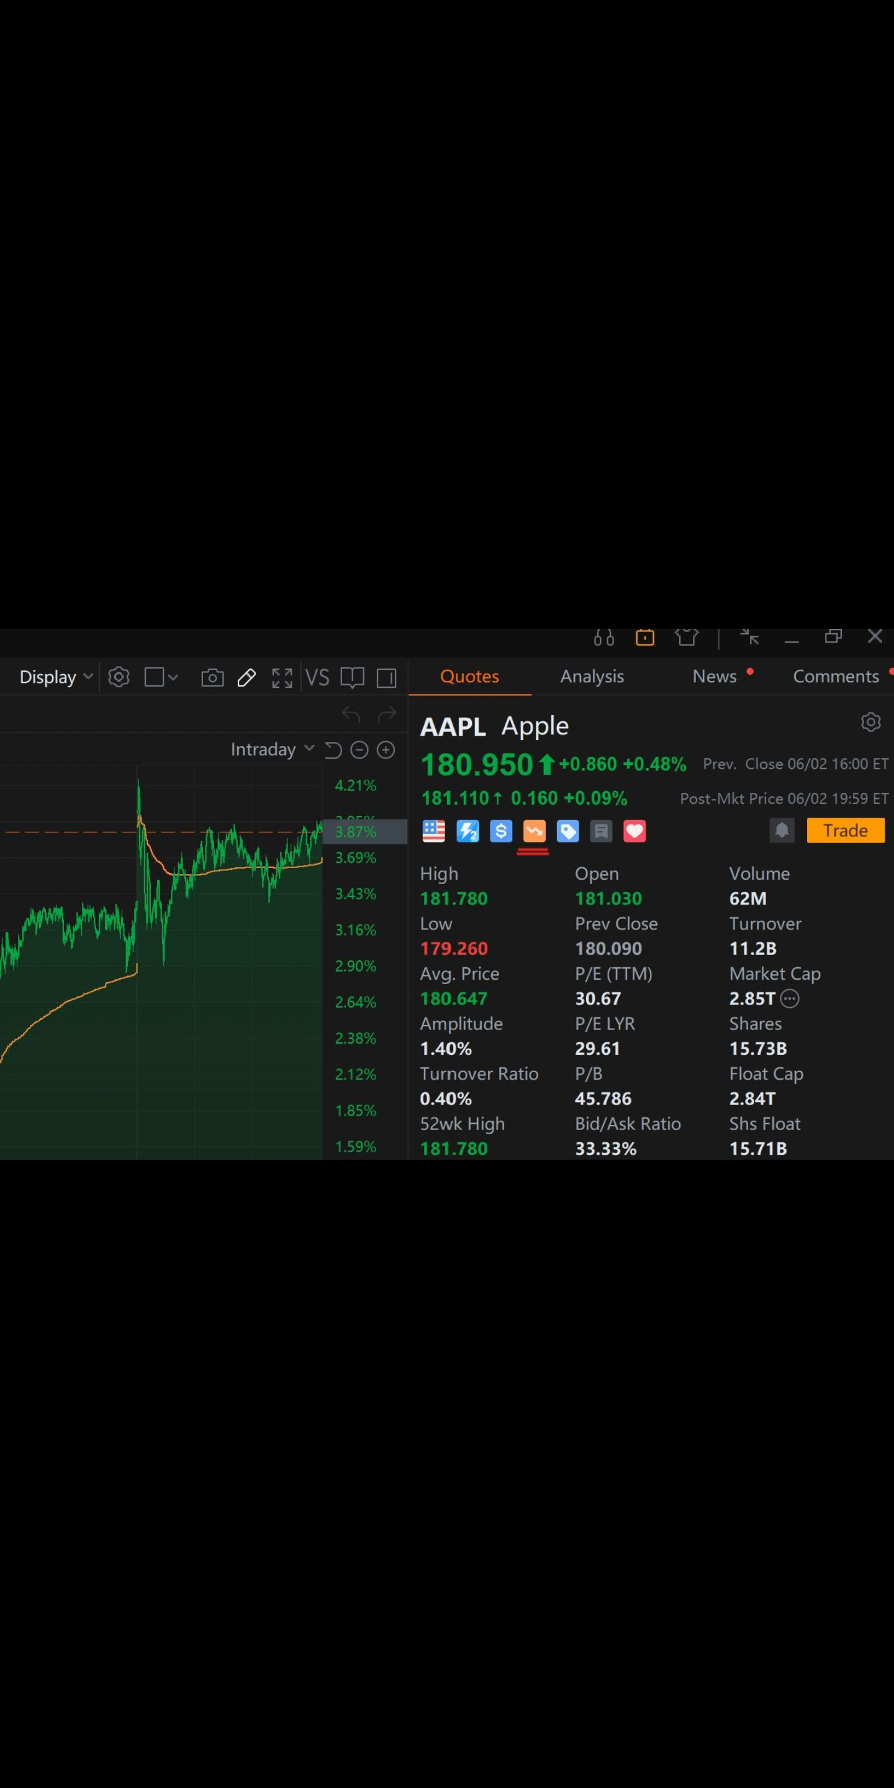The image size is (894, 1788).
Task: Click the orange Trade button
Action: (x=846, y=831)
